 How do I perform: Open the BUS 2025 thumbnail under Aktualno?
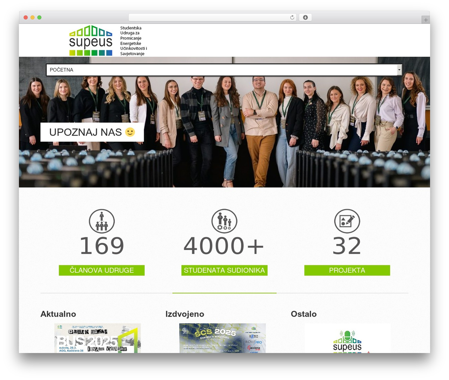pyautogui.click(x=98, y=338)
